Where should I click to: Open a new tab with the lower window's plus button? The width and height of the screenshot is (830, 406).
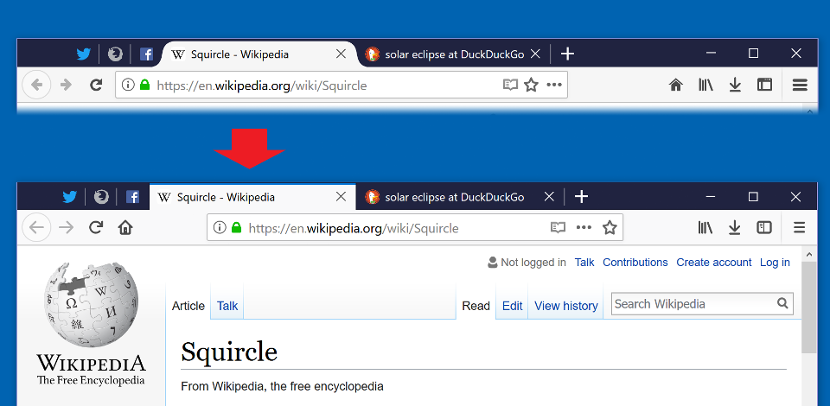[581, 197]
